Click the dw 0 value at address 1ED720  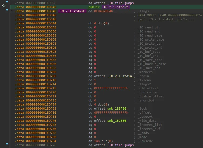pyautogui.click(x=95, y=92)
